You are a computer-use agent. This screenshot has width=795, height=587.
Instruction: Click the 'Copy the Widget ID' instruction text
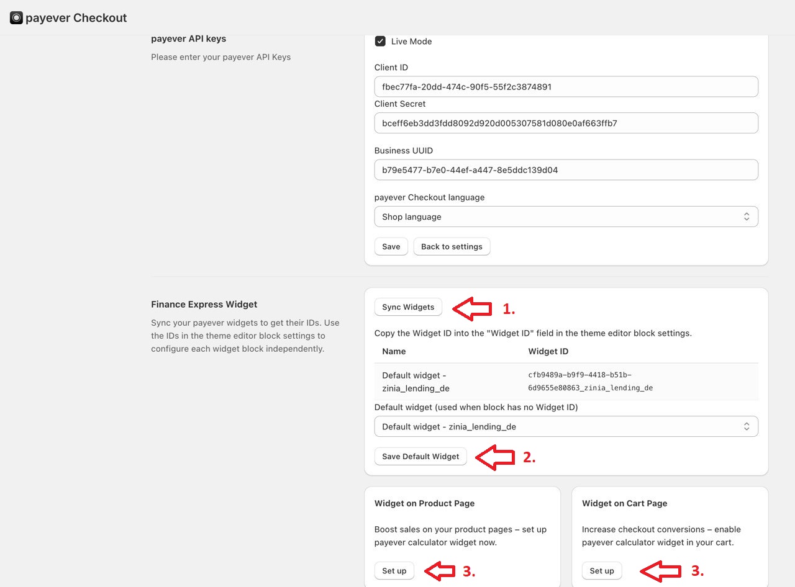tap(533, 333)
